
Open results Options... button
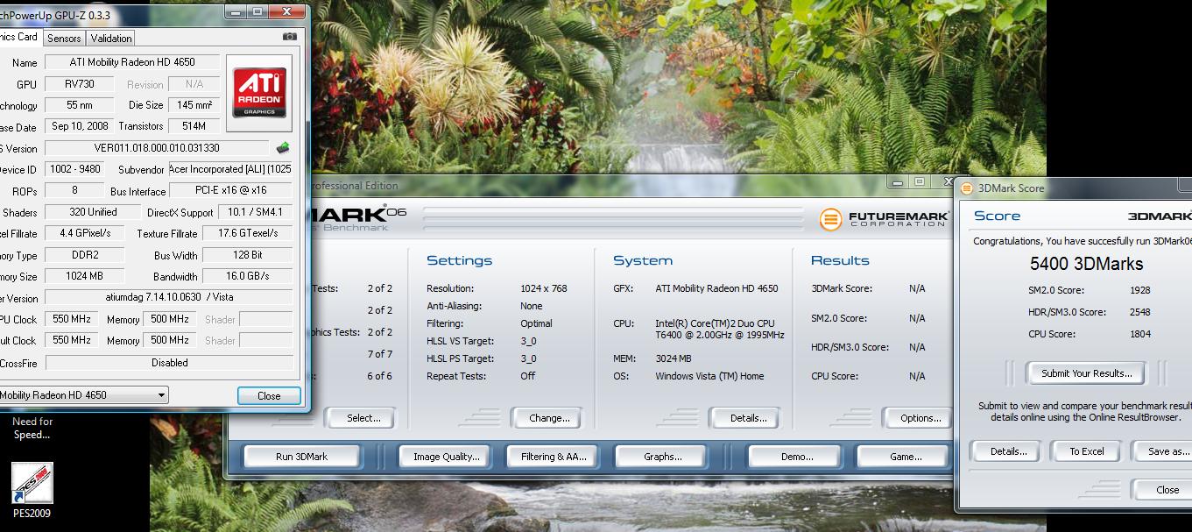pyautogui.click(x=920, y=418)
